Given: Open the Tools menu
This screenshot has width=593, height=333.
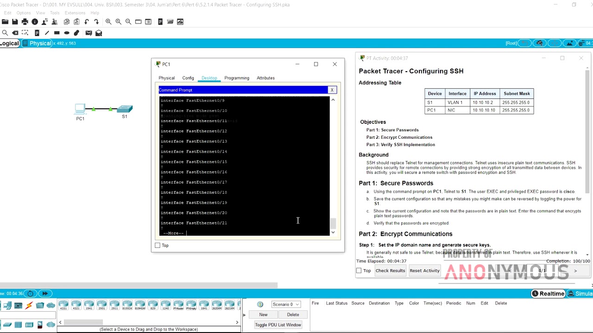Looking at the screenshot, I should 55,12.
